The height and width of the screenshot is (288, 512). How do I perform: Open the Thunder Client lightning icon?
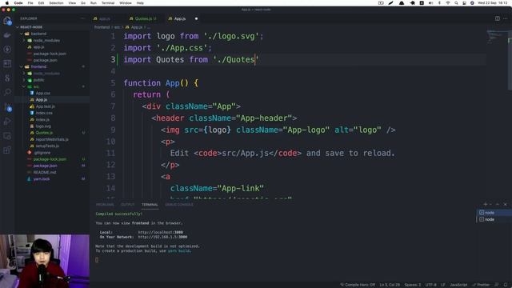coord(7,50)
